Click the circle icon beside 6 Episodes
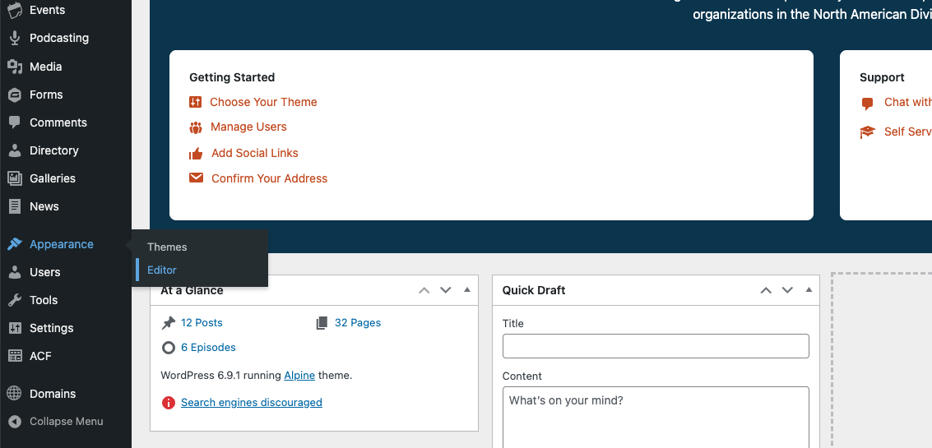The height and width of the screenshot is (448, 932). (x=169, y=348)
